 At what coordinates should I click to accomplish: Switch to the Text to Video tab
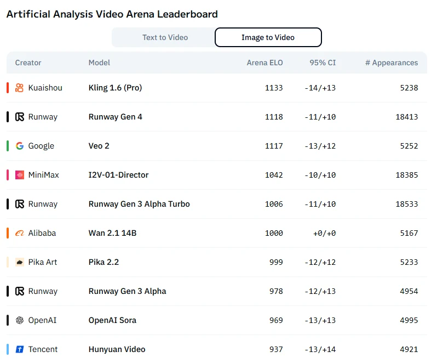pos(165,37)
